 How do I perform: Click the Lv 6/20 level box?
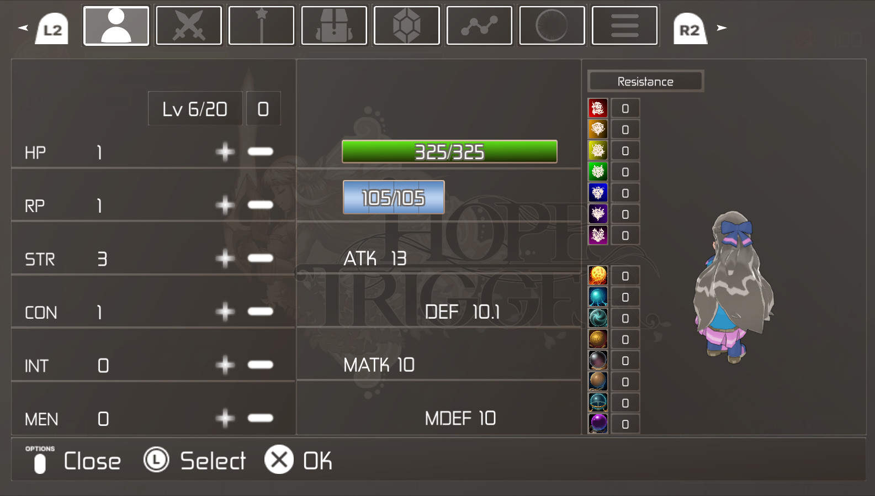point(195,108)
